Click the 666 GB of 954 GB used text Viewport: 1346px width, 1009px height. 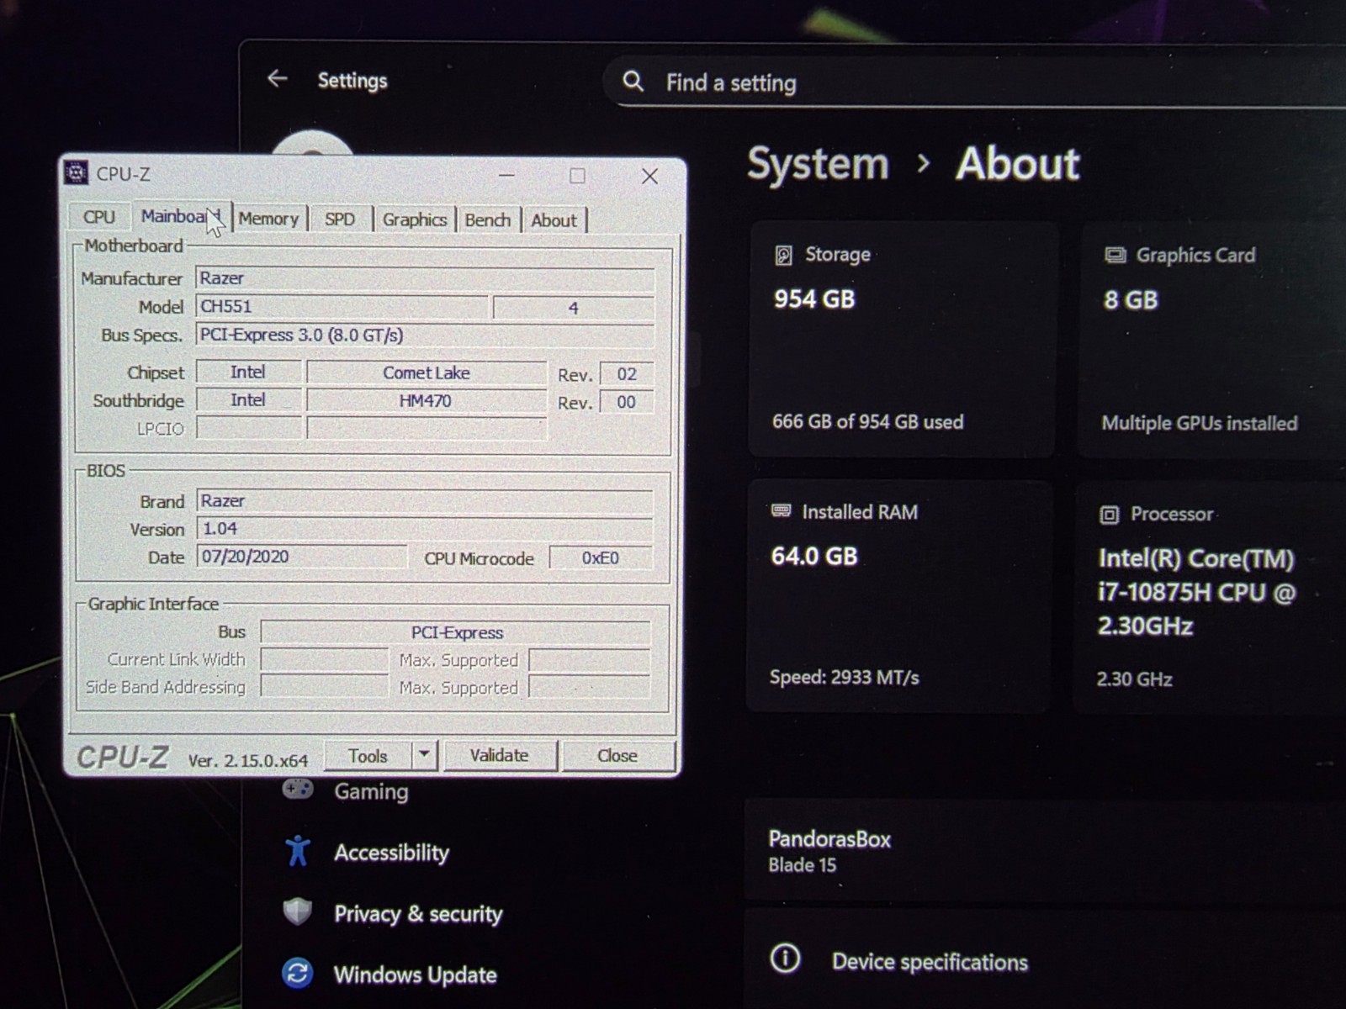(867, 421)
